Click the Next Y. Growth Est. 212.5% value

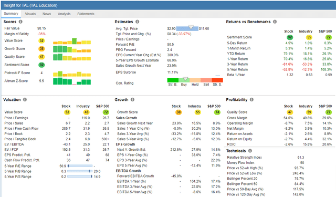[x=176, y=150]
